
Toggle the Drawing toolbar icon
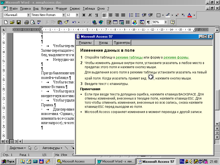134,22
